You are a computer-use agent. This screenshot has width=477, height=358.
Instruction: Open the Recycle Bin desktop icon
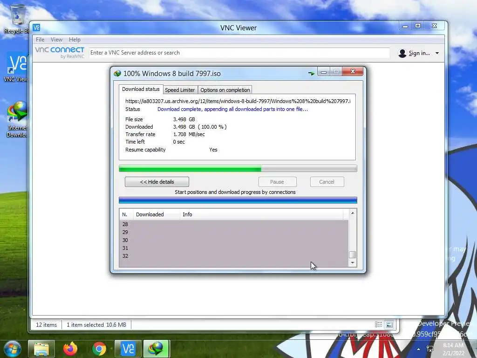(x=17, y=19)
